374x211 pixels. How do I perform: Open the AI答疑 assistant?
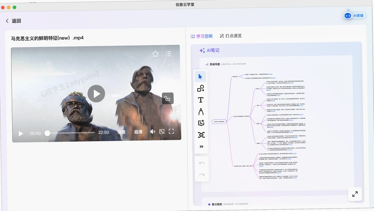pyautogui.click(x=354, y=15)
